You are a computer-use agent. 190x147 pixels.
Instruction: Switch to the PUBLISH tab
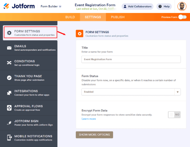[x=118, y=17]
